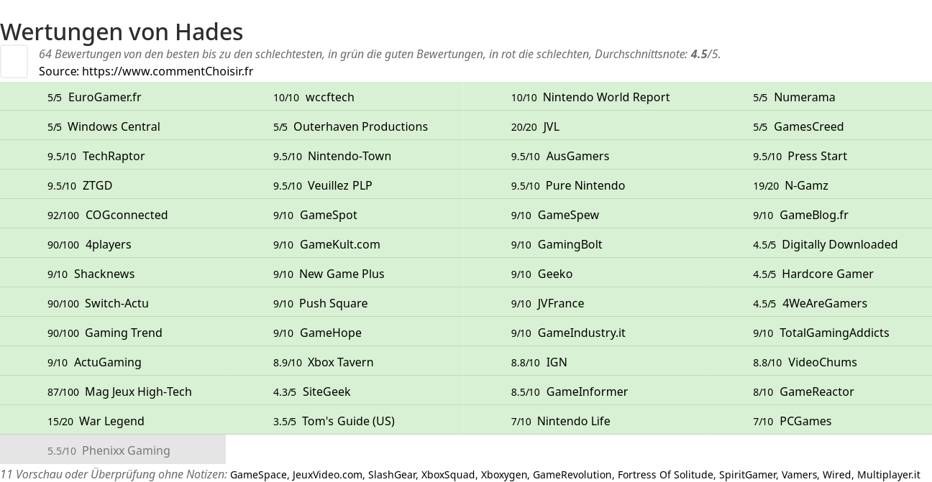Select the VideoChums review entry
The height and width of the screenshot is (482, 932).
[x=805, y=362]
